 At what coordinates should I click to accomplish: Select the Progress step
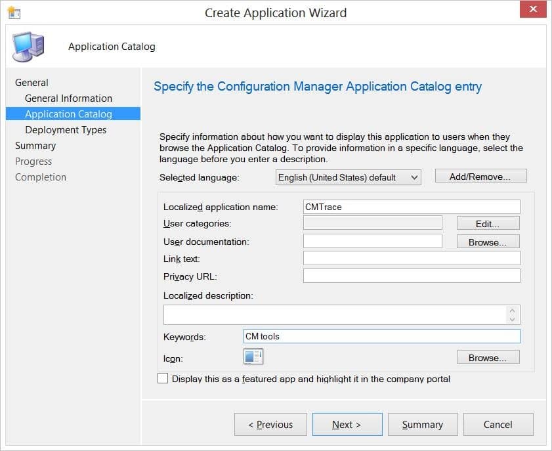[x=33, y=161]
